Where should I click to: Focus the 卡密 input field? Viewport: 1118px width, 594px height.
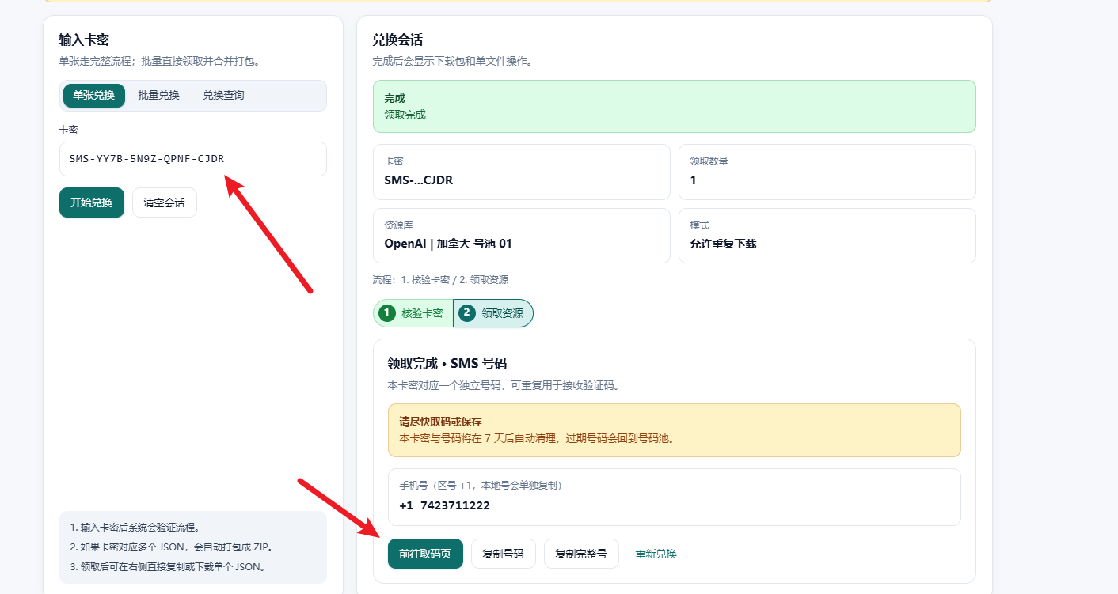point(192,159)
